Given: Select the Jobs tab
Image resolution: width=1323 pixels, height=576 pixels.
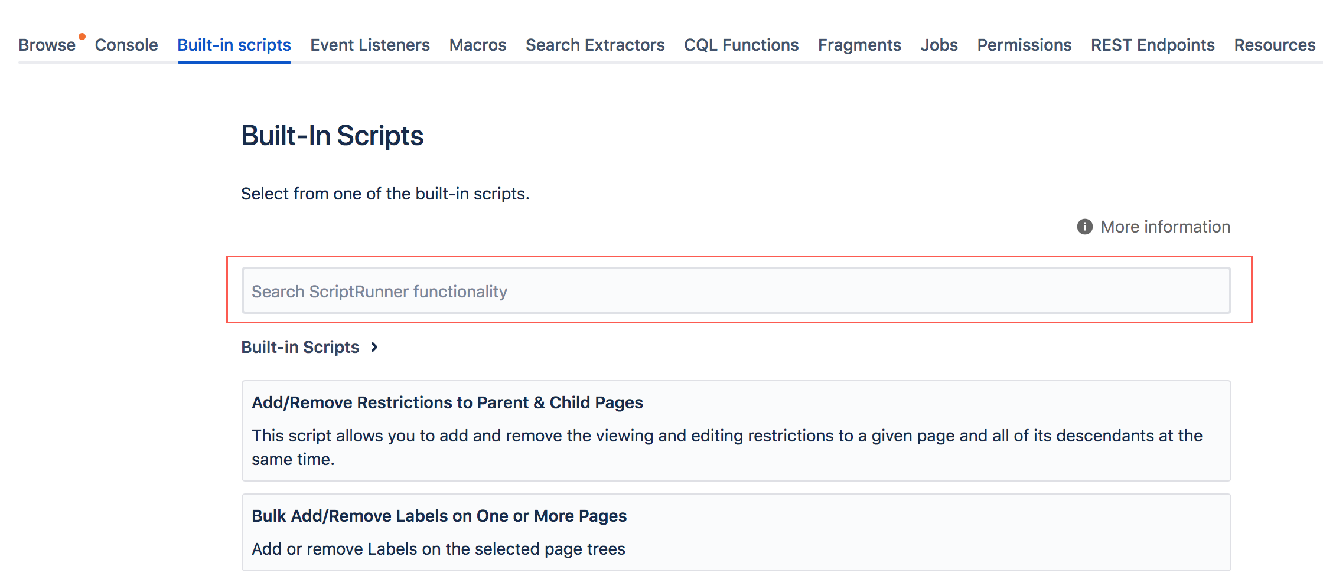Looking at the screenshot, I should 939,45.
